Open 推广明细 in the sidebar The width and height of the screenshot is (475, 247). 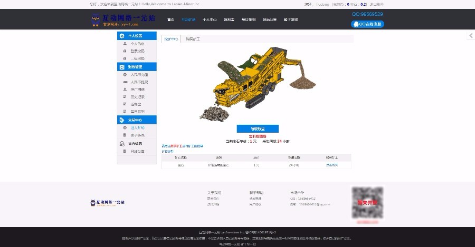138,90
